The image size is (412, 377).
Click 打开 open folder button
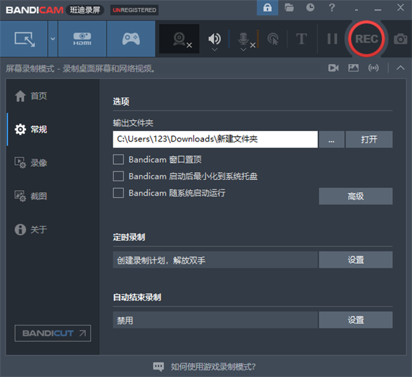point(369,139)
